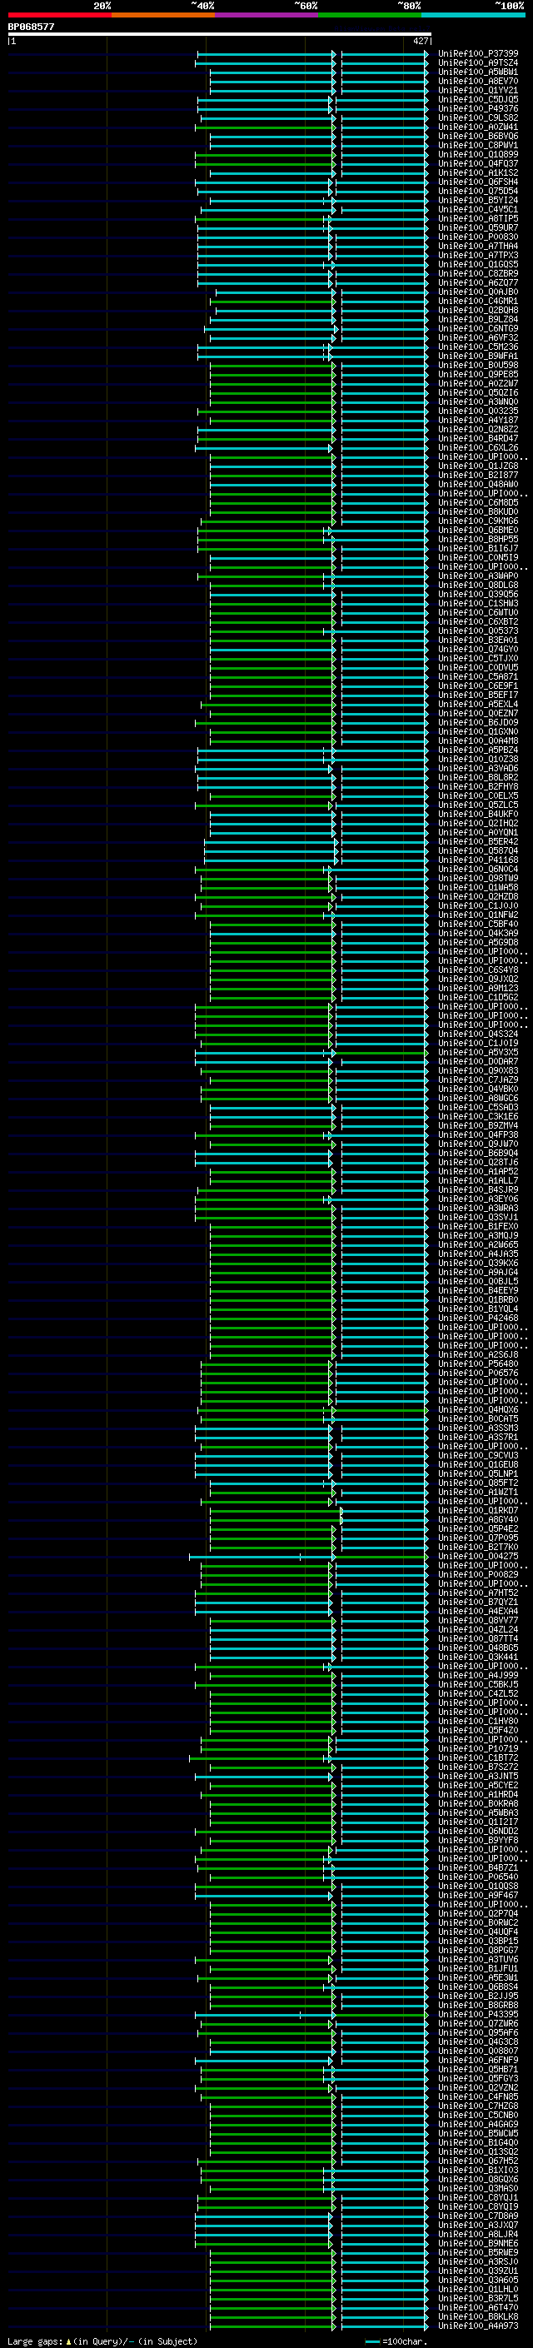Select hit label UniRef100_A8LJR4
The image size is (533, 2348).
pyautogui.click(x=478, y=2235)
